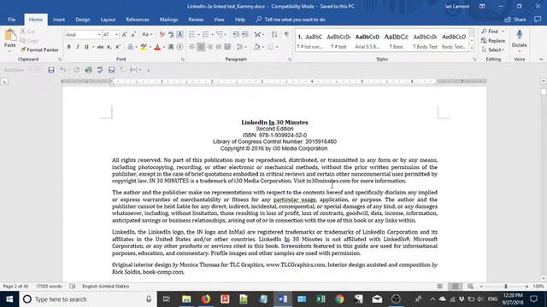
Task: Open the font name dropdown
Action: click(x=99, y=35)
